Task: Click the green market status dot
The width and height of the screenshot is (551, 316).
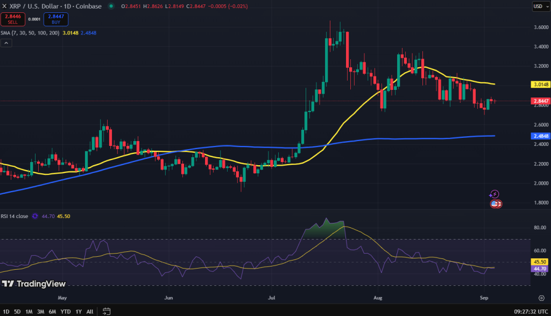Action: [x=111, y=6]
